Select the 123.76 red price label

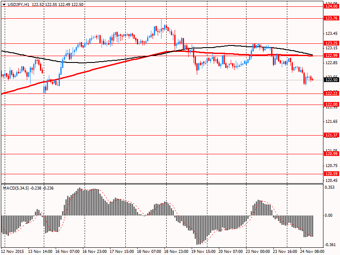pos(331,18)
